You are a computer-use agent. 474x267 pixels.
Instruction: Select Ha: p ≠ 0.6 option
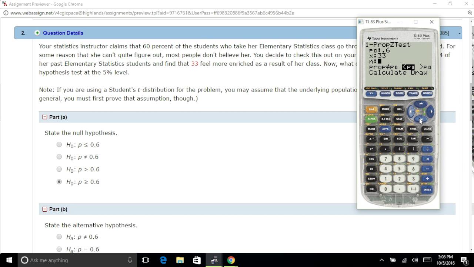tap(59, 237)
